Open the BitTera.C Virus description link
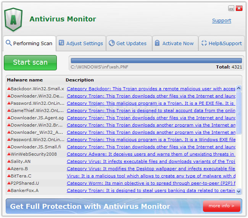248x218 pixels. 151,176
